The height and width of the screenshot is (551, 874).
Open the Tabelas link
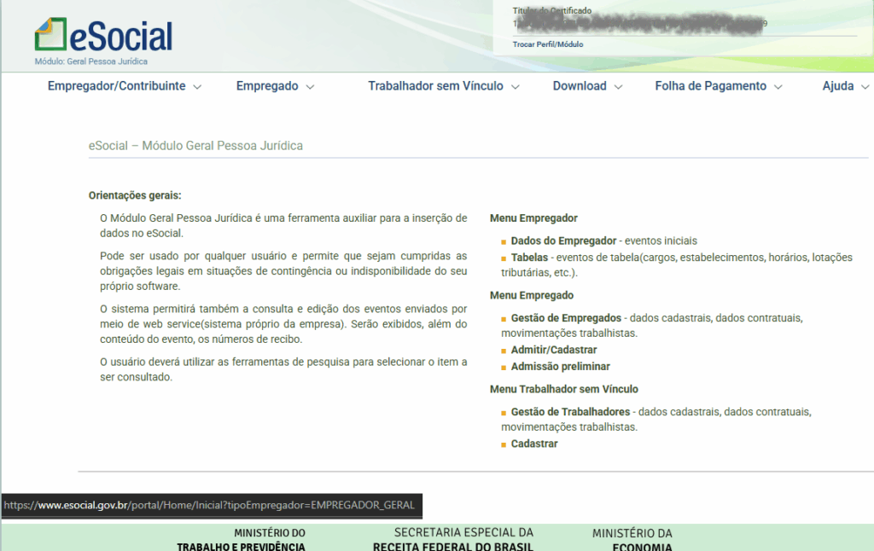pos(529,258)
